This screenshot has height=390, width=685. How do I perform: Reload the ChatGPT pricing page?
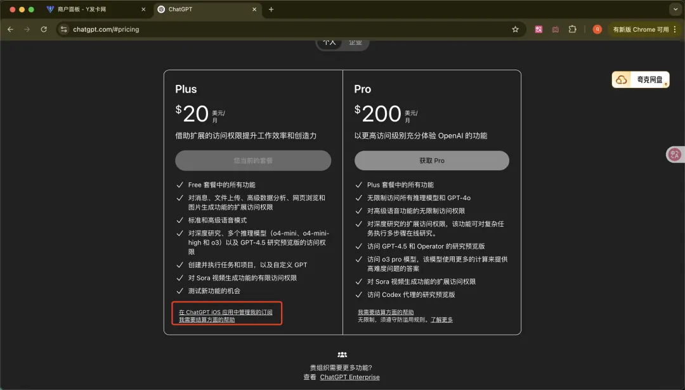[44, 29]
